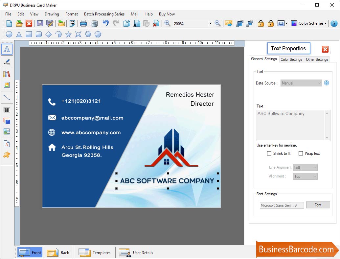Screen dimensions: 340x259
Task: Open the library books icon in sidebar
Action: [x=7, y=74]
